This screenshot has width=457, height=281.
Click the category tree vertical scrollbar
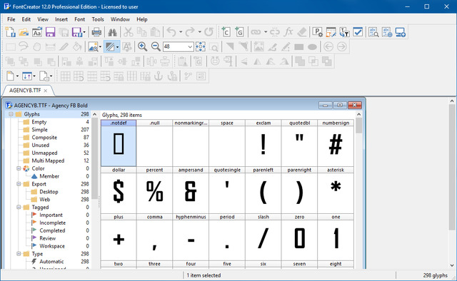click(94, 189)
